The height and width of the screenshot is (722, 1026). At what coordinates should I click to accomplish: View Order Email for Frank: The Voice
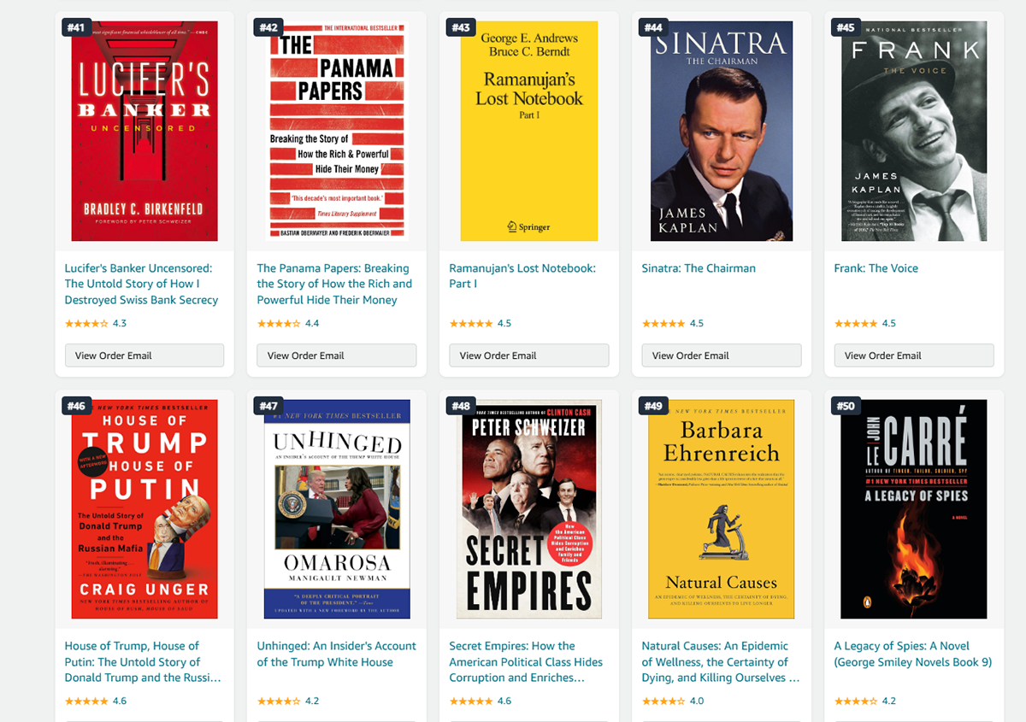click(914, 355)
